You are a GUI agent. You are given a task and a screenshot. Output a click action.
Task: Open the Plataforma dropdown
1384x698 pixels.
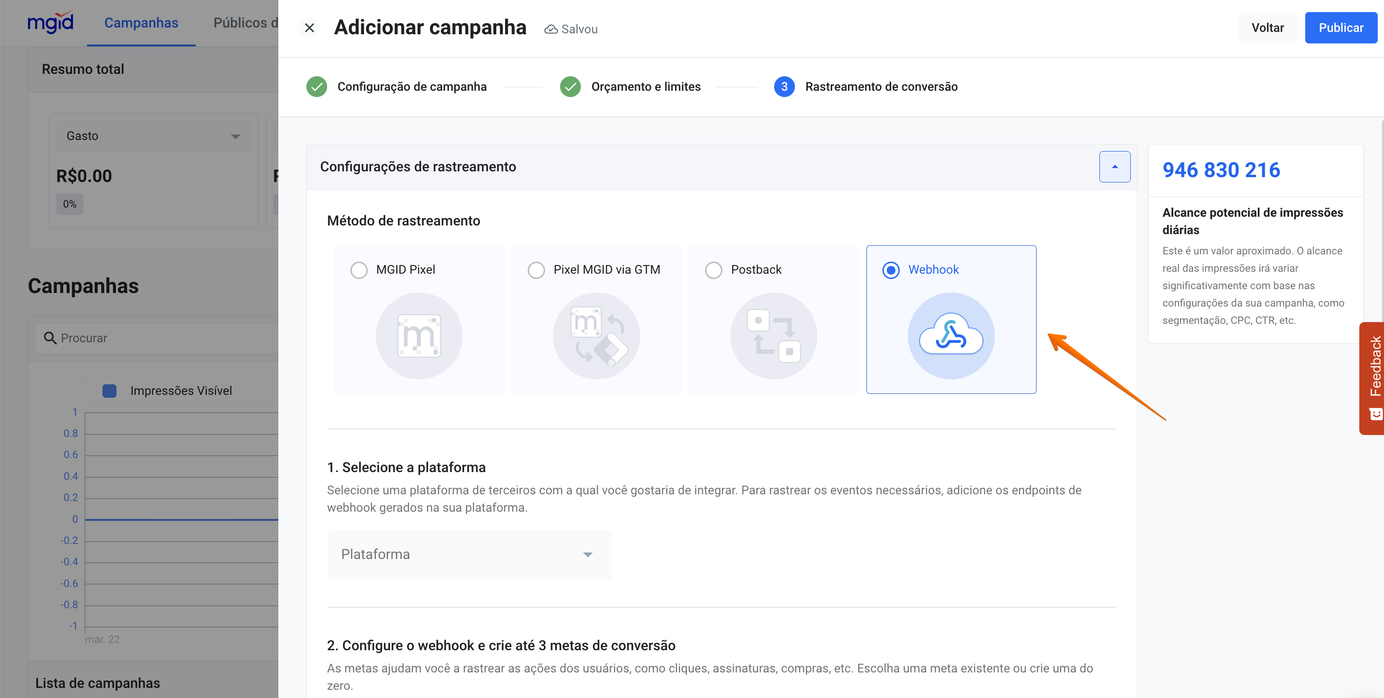click(469, 554)
